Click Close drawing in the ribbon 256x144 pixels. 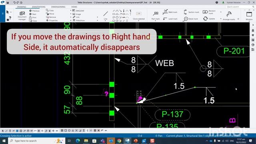(33, 21)
